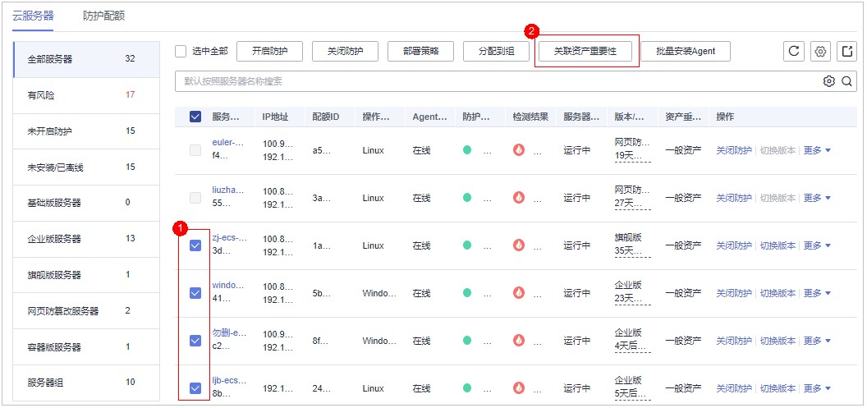Switch to the 防护配额 tab

(104, 16)
